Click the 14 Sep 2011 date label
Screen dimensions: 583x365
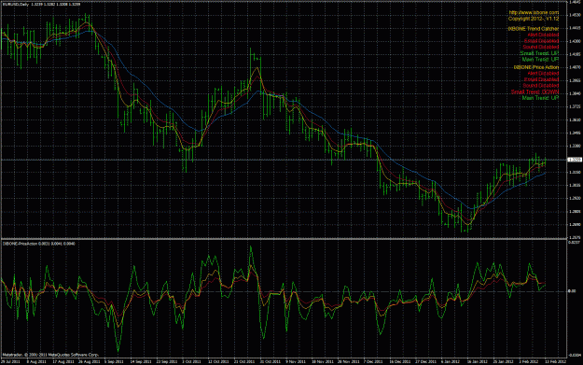140,361
